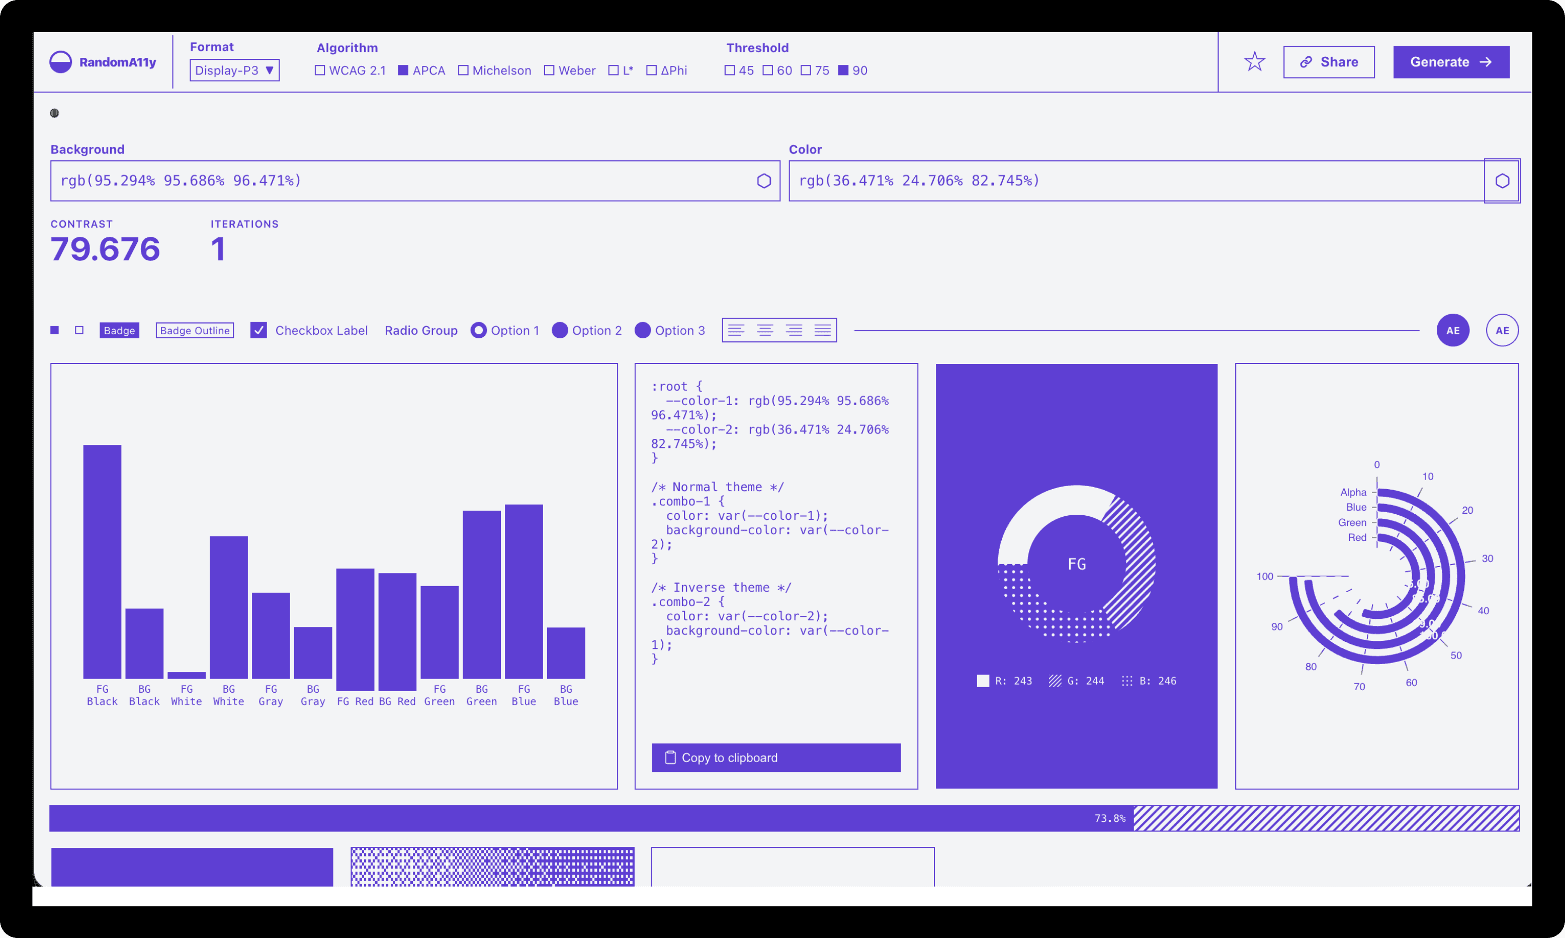Viewport: 1565px width, 938px height.
Task: Click the 73.8% progress bar
Action: (784, 818)
